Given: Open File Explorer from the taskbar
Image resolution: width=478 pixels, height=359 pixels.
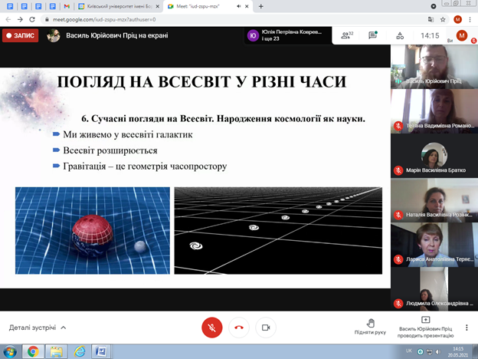Looking at the screenshot, I should click(56, 351).
